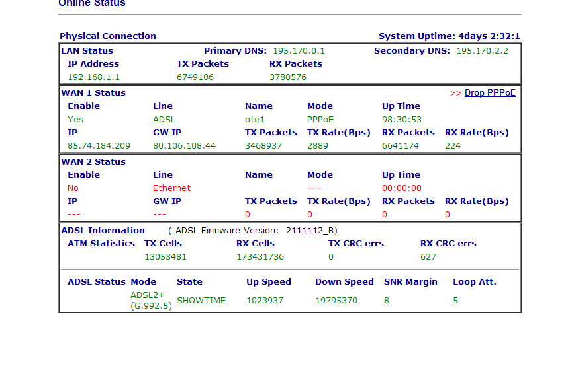
Task: Click WAN 1 gateway IP 80.106.108.44
Action: tap(185, 146)
